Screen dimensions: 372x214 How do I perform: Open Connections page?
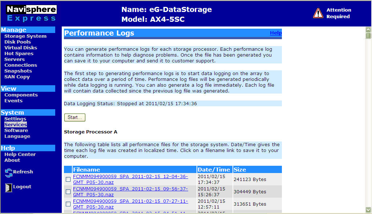point(21,65)
